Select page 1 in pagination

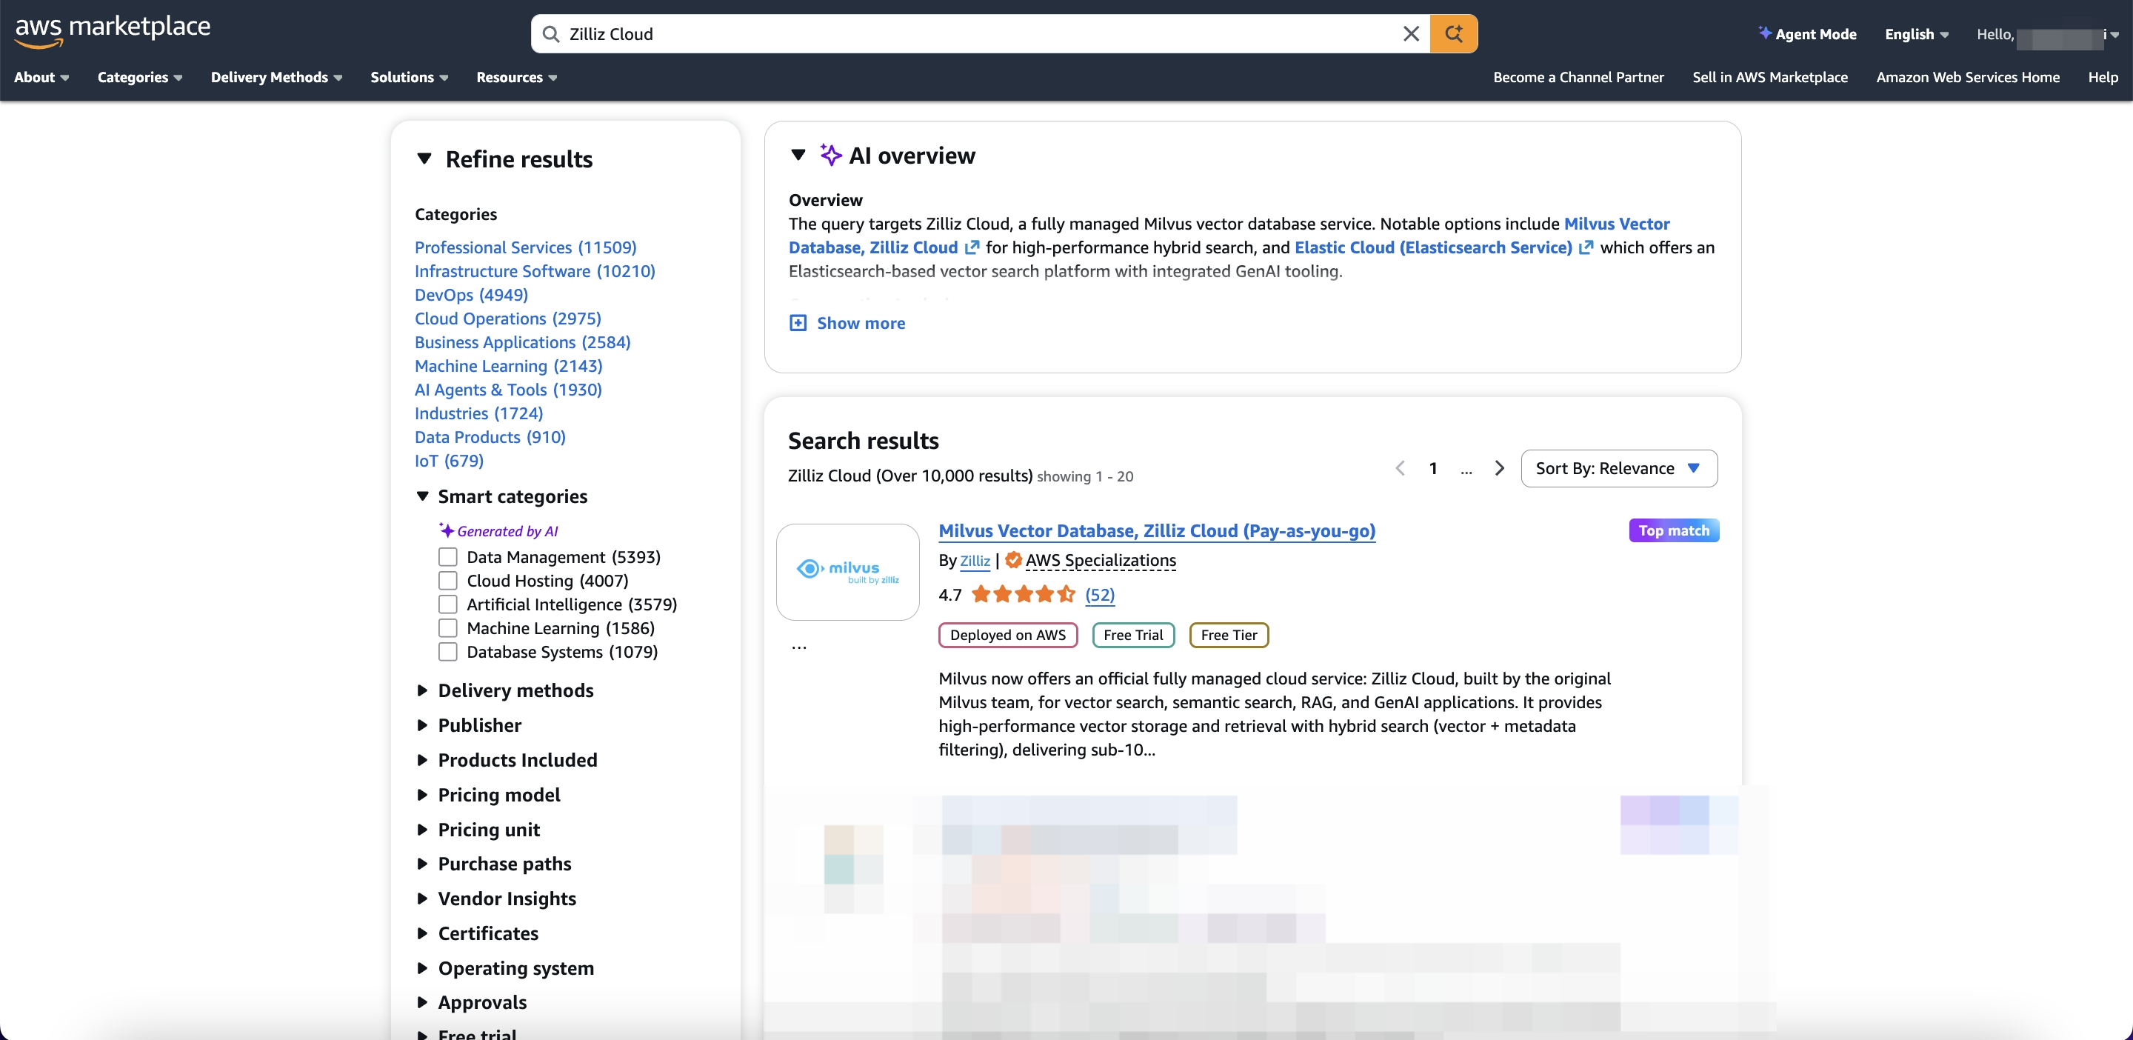click(x=1432, y=469)
